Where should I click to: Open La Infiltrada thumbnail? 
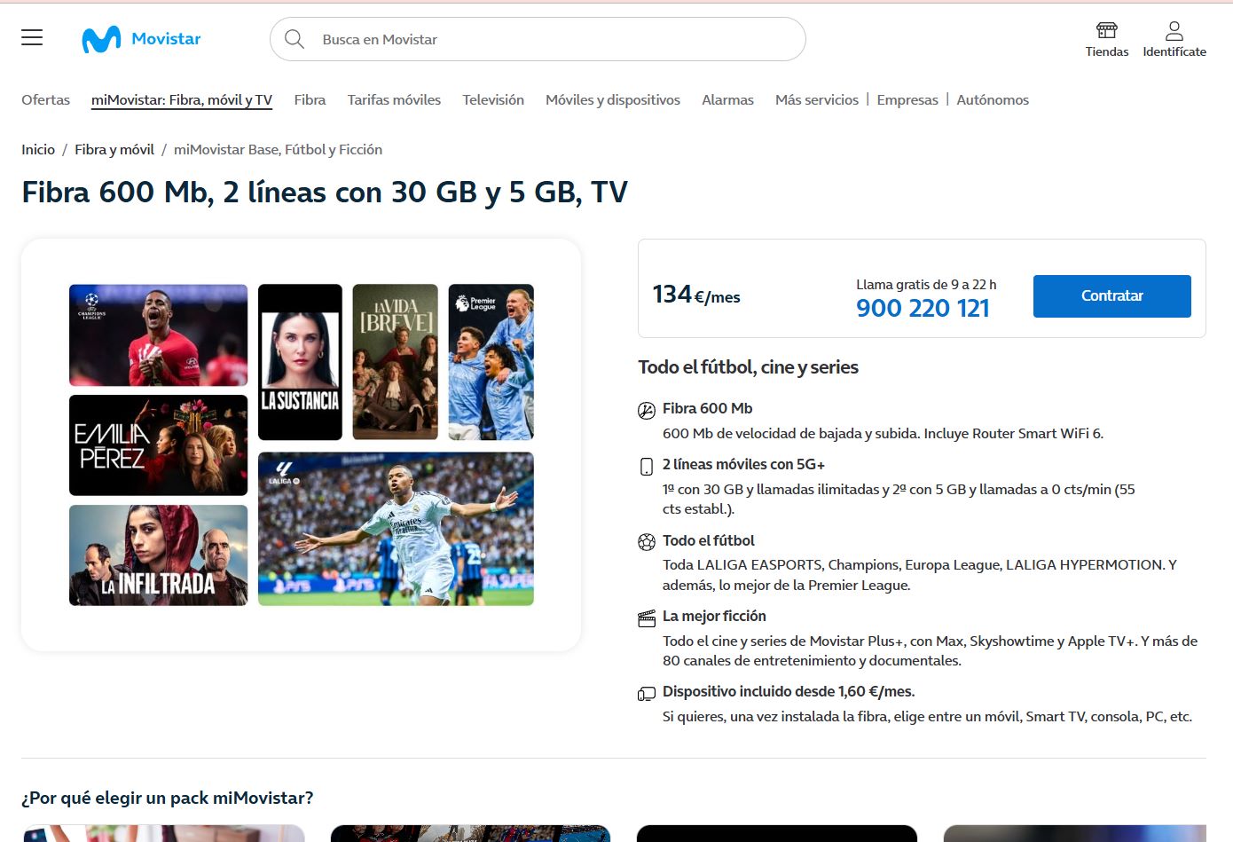pos(159,555)
